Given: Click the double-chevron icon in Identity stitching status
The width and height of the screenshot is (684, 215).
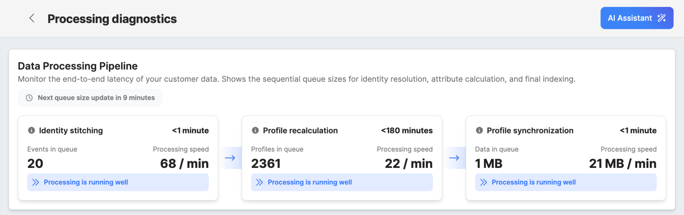Looking at the screenshot, I should click(36, 182).
